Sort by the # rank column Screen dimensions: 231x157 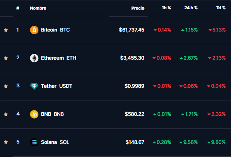[x=18, y=8]
